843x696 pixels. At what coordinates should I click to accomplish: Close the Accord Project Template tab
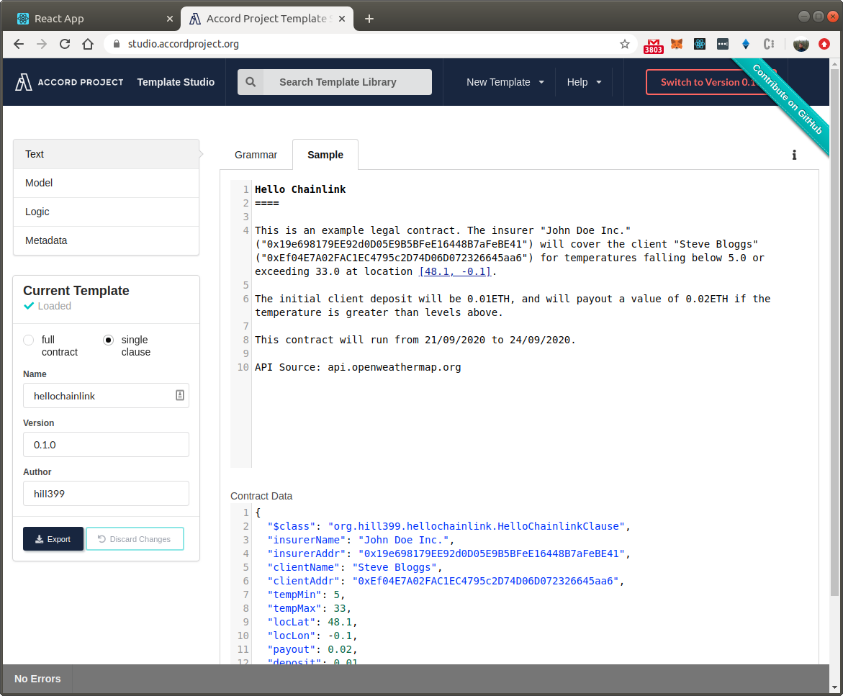[x=342, y=19]
